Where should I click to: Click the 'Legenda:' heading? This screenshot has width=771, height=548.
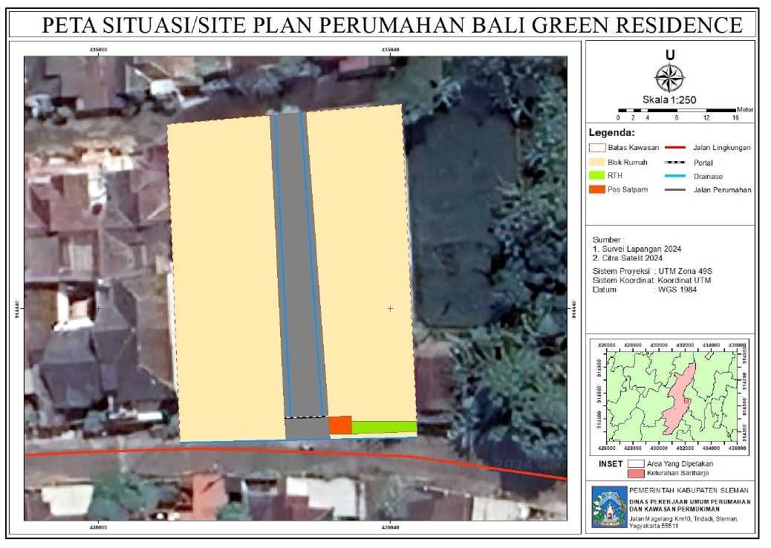point(612,132)
